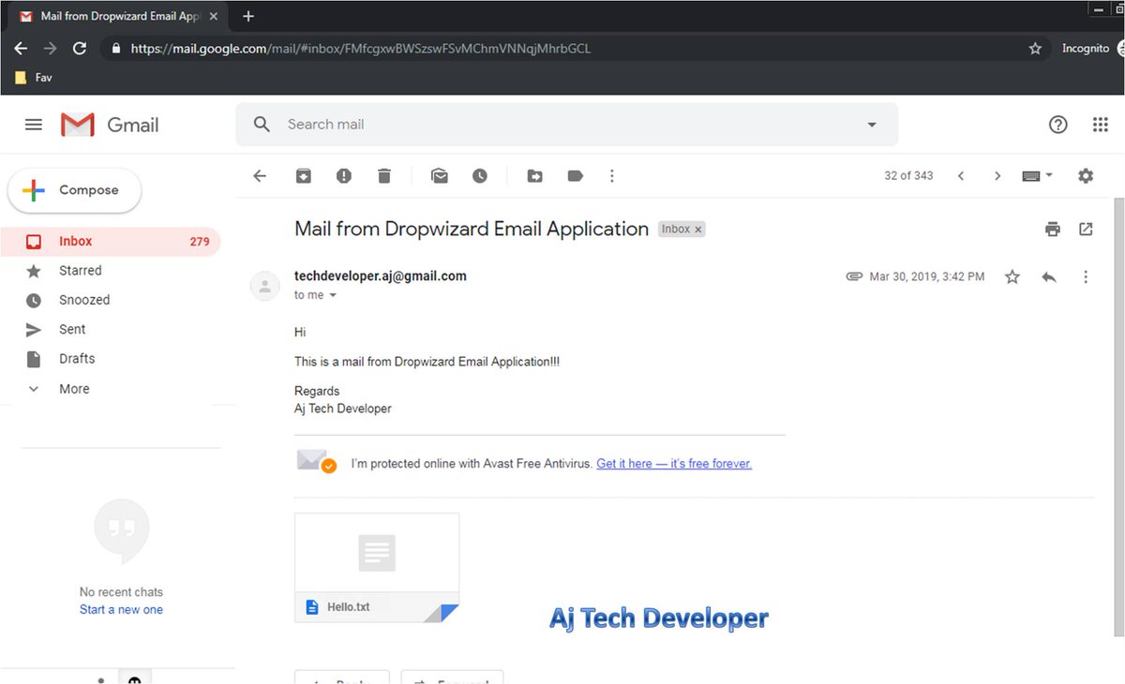Report this email as spam
Viewport: 1125px width, 684px height.
343,175
